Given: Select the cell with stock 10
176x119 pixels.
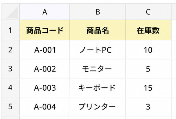Looking at the screenshot, I should 149,50.
